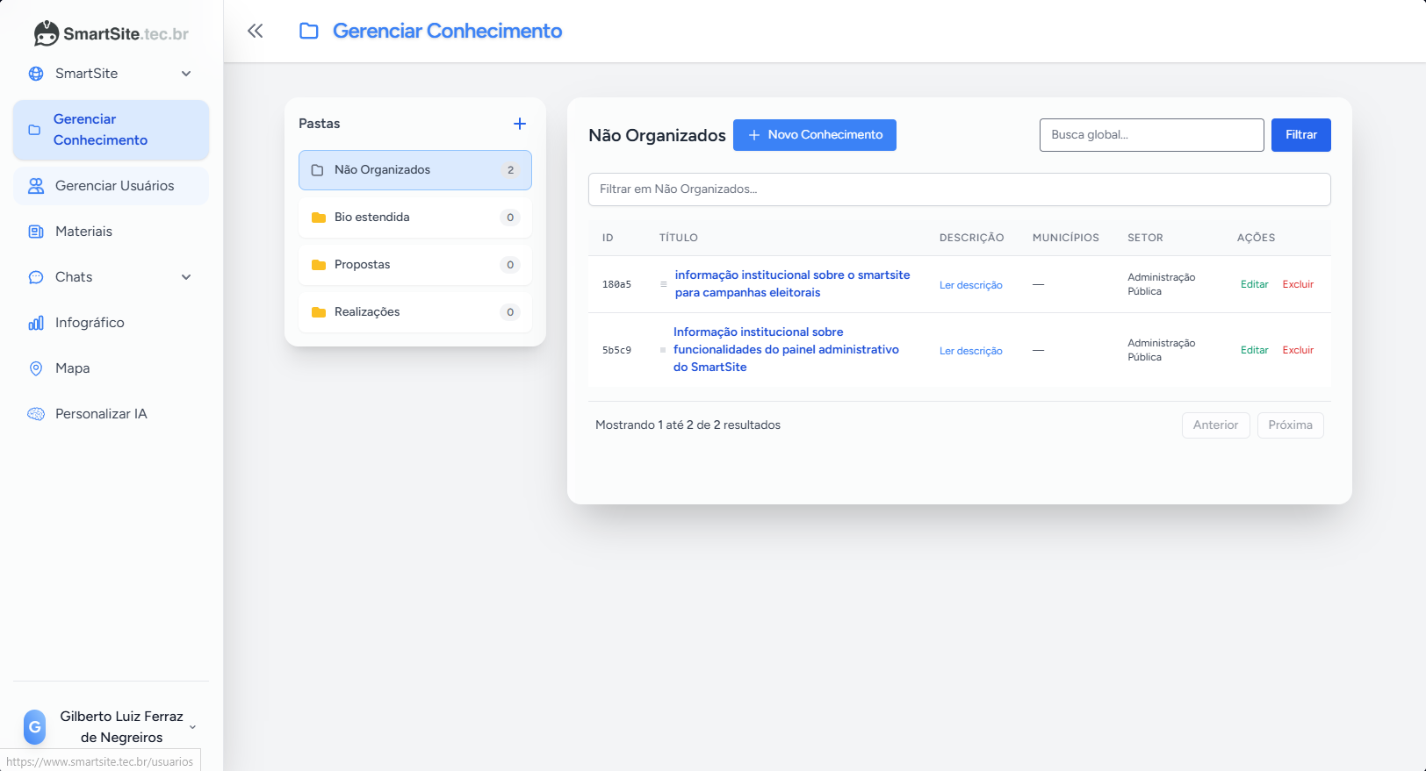Click ID cell 180a5
Viewport: 1426px width, 771px height.
click(x=616, y=284)
